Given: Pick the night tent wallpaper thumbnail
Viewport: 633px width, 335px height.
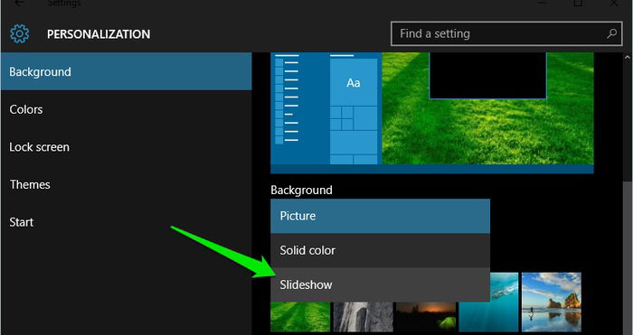Looking at the screenshot, I should [x=426, y=316].
